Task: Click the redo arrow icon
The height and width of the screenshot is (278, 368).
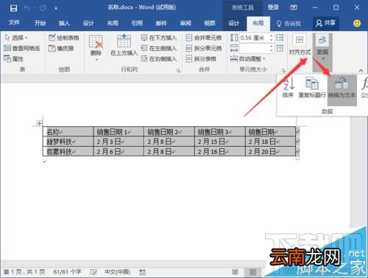Action: click(x=43, y=8)
